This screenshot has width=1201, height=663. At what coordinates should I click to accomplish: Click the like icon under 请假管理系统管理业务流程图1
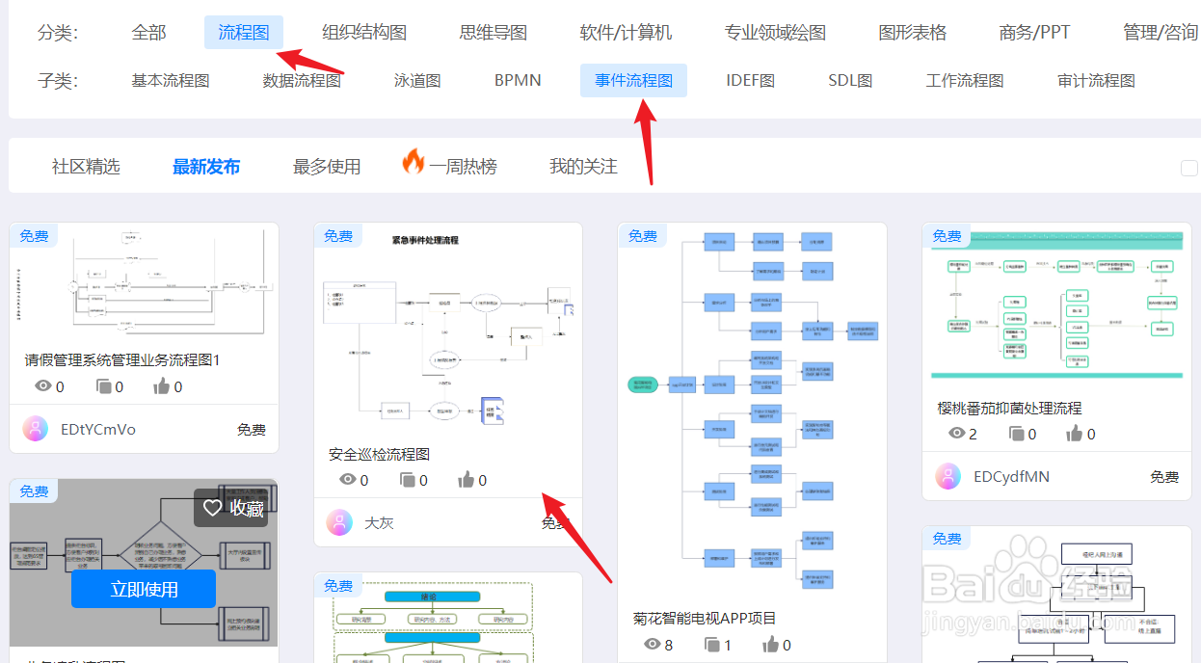(x=163, y=385)
